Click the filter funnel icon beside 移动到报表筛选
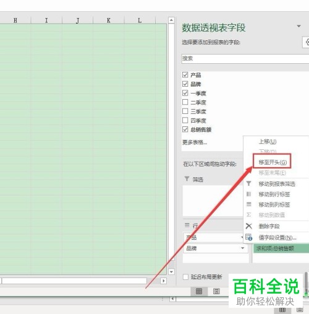 tap(249, 183)
